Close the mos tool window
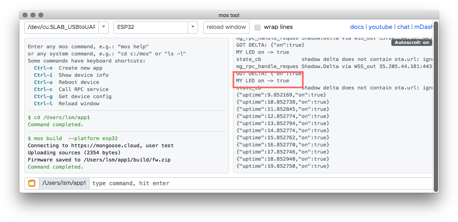Screen dimensions: 458x222 (x=25, y=15)
